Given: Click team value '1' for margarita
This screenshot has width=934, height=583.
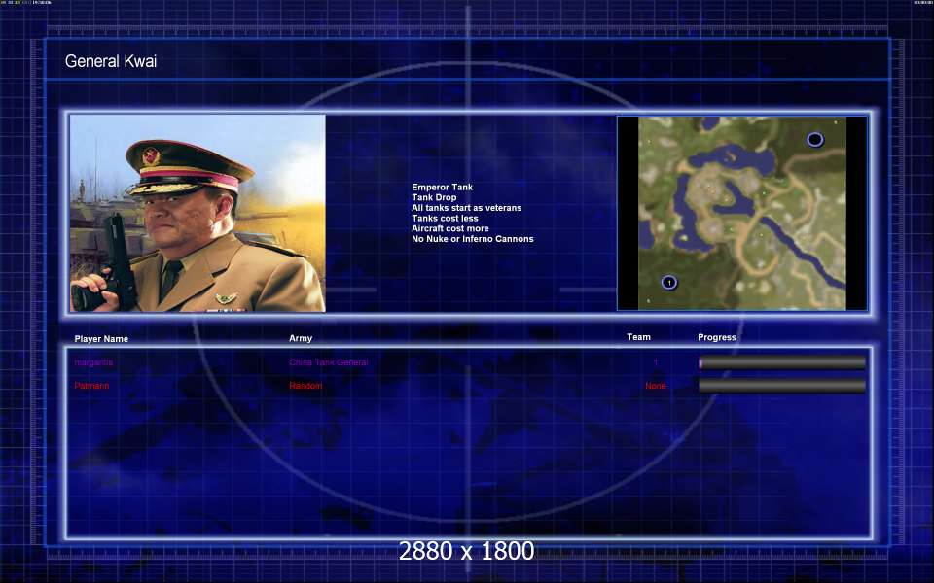Looking at the screenshot, I should point(655,362).
